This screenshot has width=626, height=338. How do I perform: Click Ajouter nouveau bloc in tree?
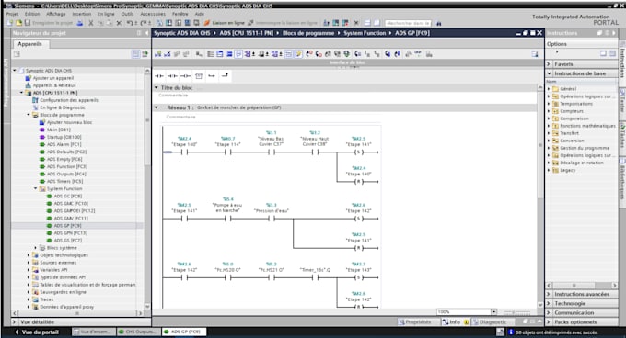(69, 122)
